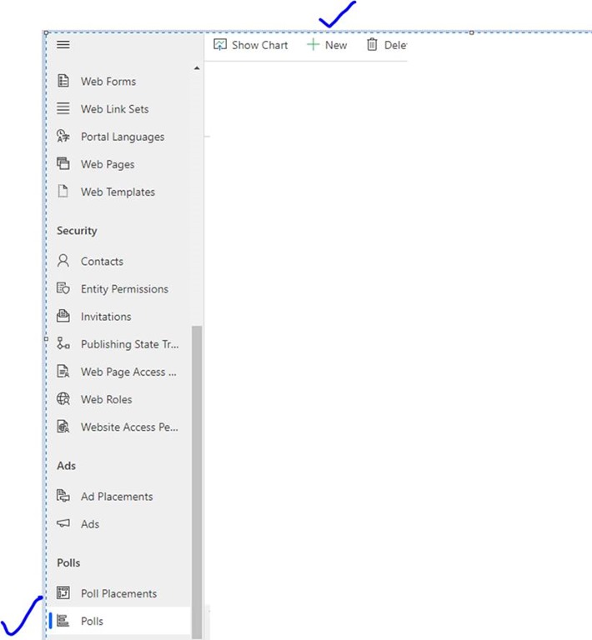Click the Web Forms icon
This screenshot has height=640, width=592.
63,82
